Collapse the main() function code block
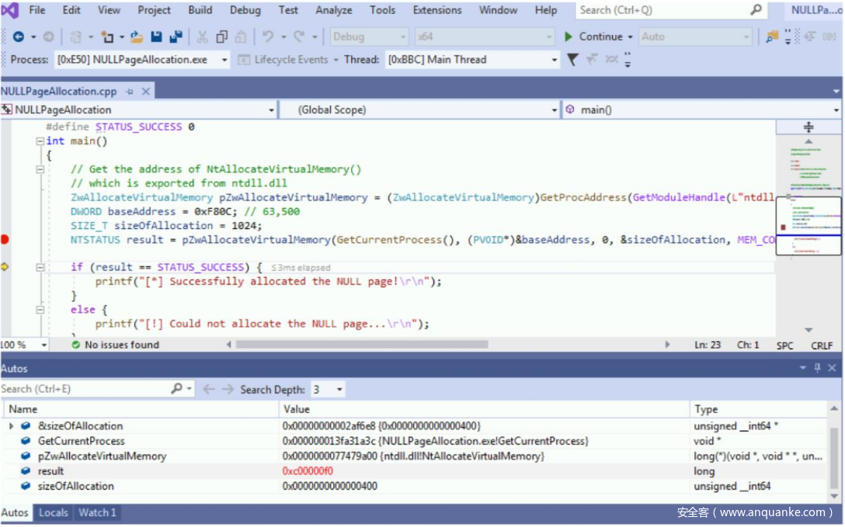845x527 pixels. pos(40,141)
